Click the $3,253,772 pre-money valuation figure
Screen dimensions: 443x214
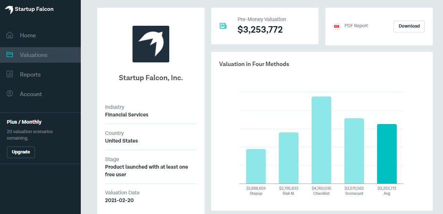pos(260,29)
